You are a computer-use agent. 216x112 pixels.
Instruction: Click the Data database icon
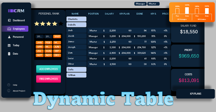pyautogui.click(x=9, y=53)
